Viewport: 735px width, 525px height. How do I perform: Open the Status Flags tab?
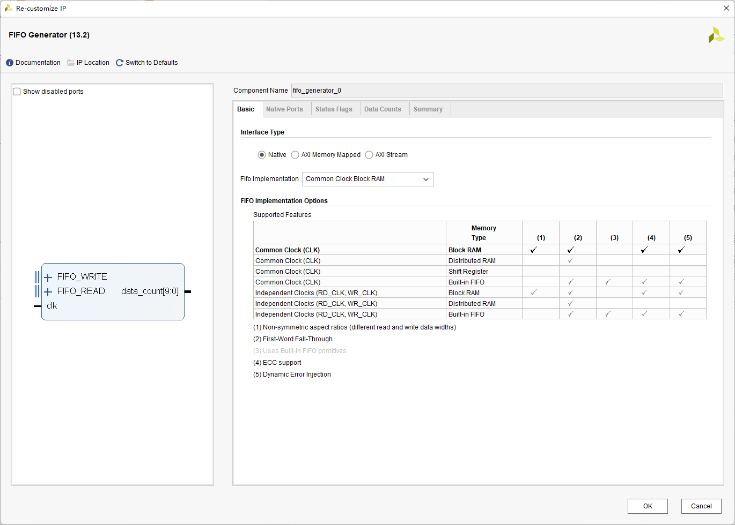(x=334, y=109)
